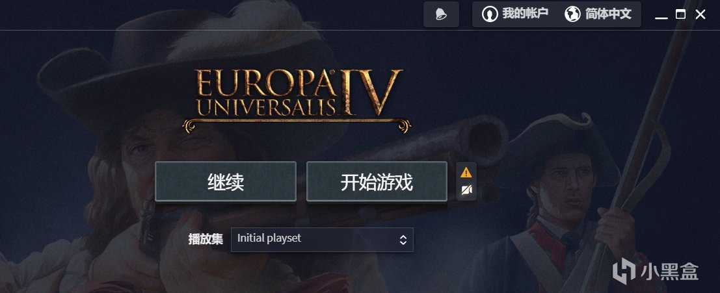Screen dimensions: 720x293
Task: Click the orange warning triangle icon
Action: (x=466, y=172)
